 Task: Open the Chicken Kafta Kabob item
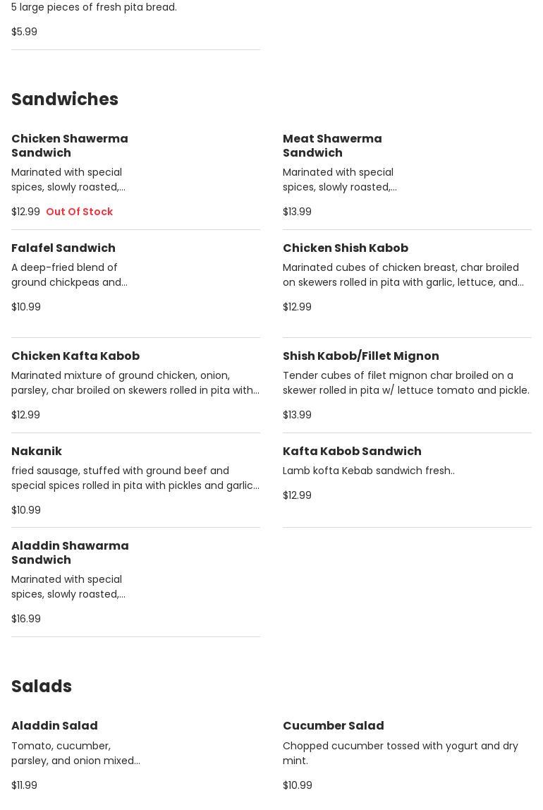75,356
